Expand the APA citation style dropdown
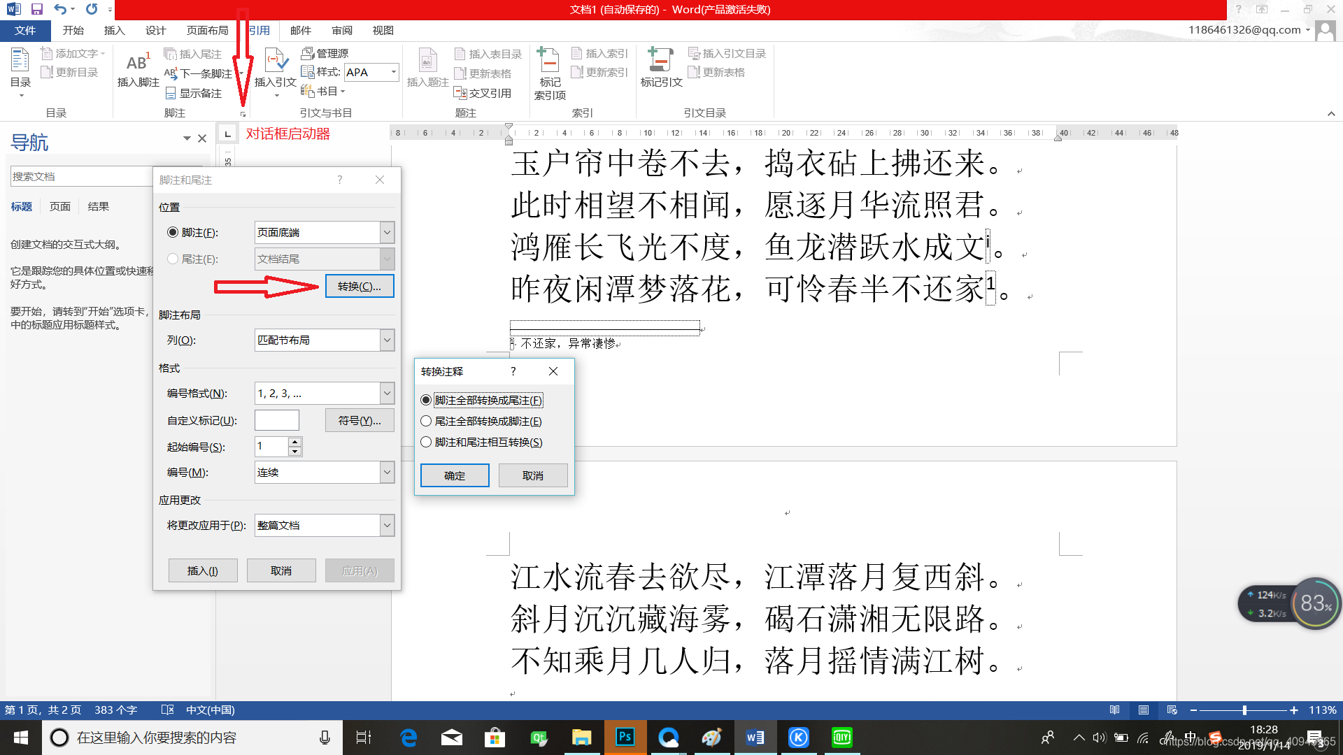This screenshot has height=755, width=1343. 393,72
